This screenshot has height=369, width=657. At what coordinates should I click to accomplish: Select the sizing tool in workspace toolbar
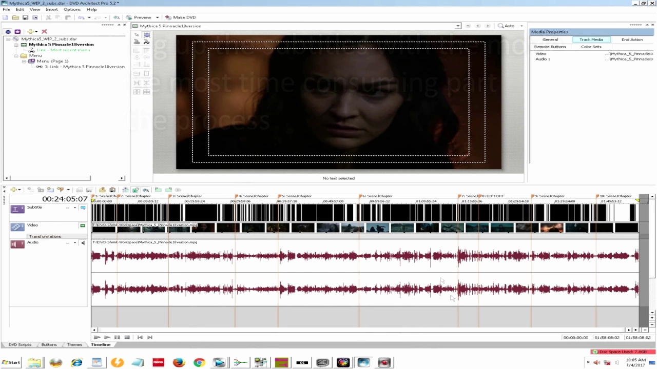click(146, 35)
